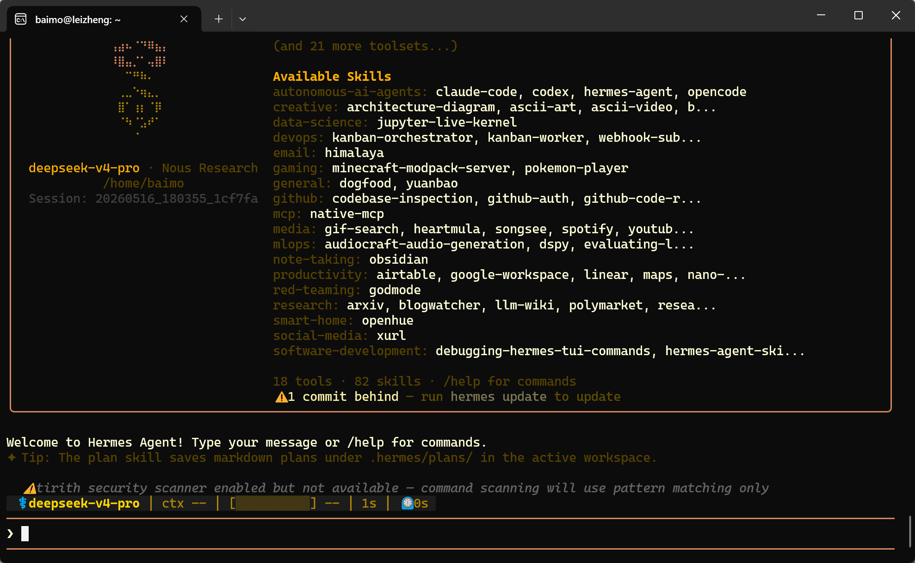Click the 'himalaya' email skill

coord(354,153)
